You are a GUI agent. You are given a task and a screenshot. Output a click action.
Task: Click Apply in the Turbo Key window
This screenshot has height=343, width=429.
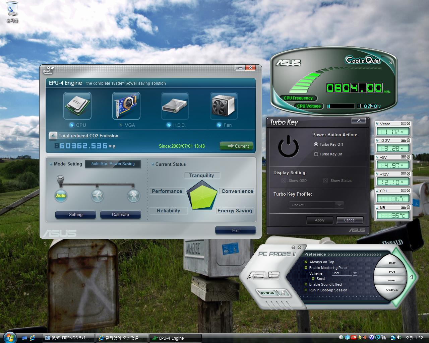click(x=320, y=220)
